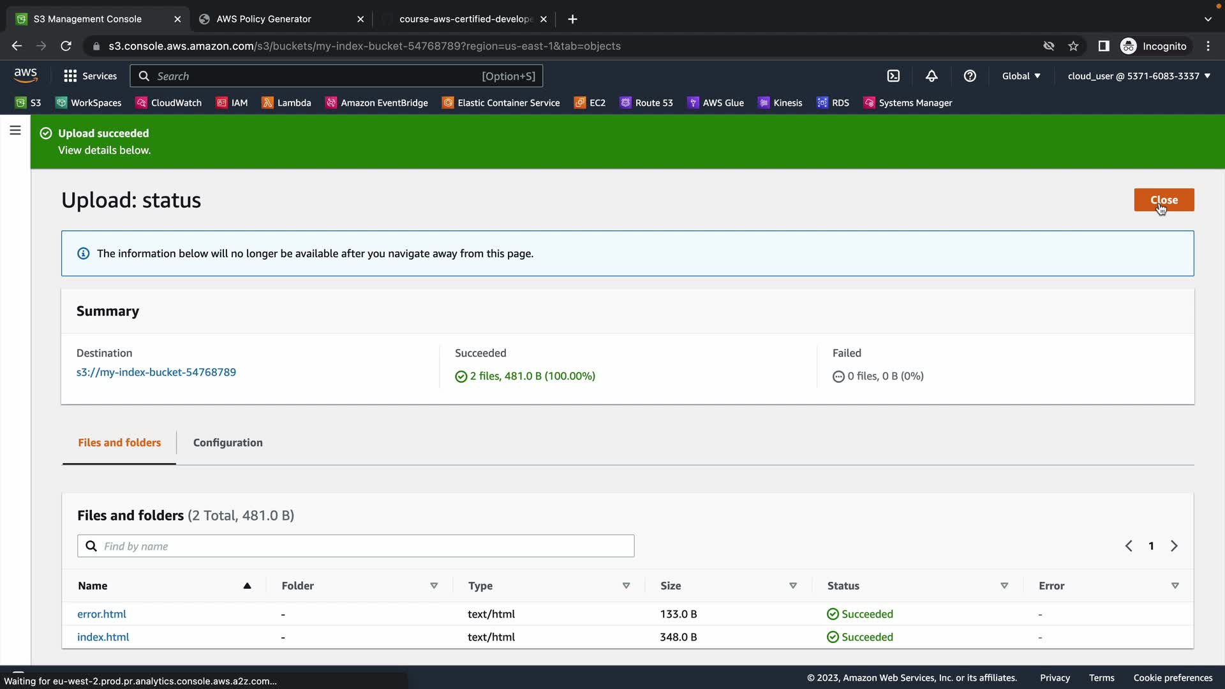Viewport: 1225px width, 689px height.
Task: Switch to AWS Policy Generator browser tab
Action: [x=264, y=19]
